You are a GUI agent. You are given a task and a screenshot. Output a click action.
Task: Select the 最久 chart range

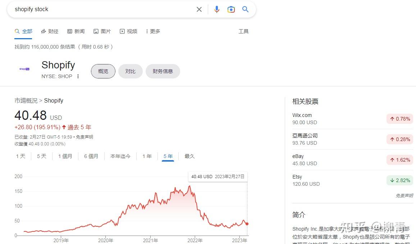[189, 156]
